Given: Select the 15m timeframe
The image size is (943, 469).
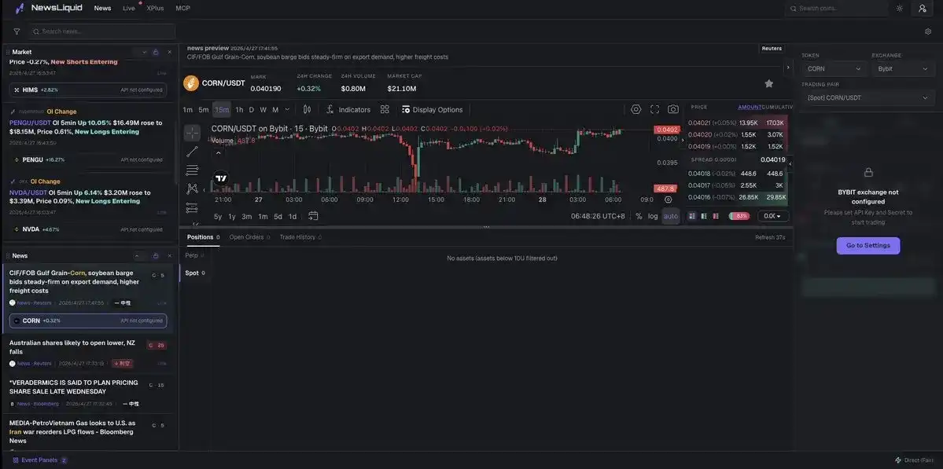Looking at the screenshot, I should click(x=222, y=110).
